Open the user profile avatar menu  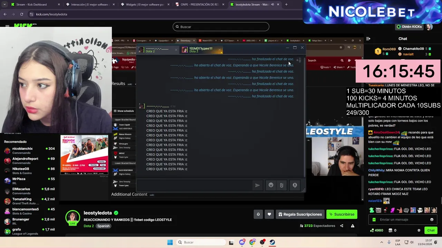(429, 27)
